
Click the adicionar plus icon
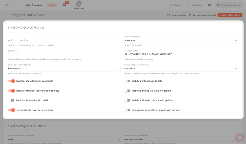(189, 5)
